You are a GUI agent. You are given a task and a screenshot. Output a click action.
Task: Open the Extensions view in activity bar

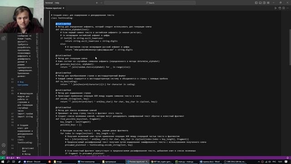4,38
